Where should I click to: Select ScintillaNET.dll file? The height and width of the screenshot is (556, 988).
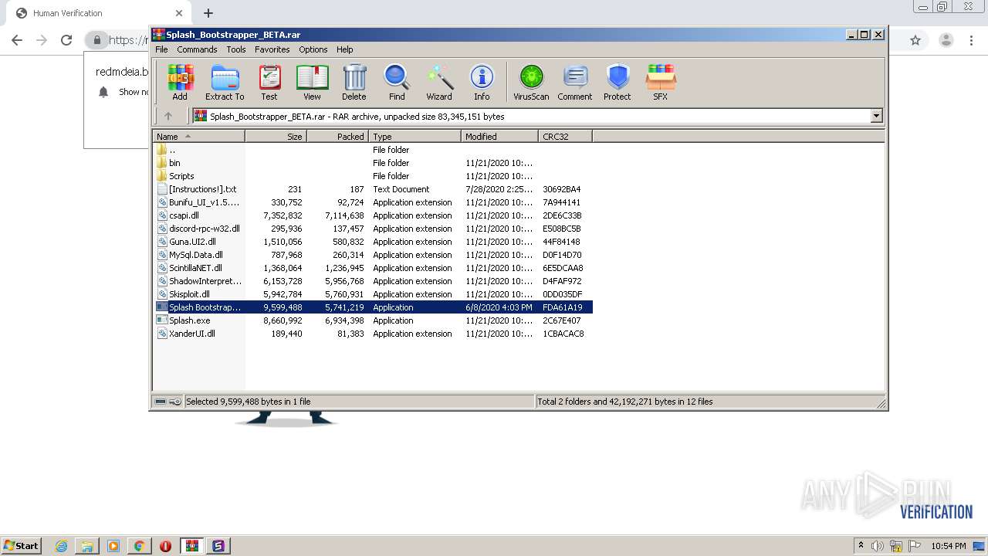coord(374,268)
